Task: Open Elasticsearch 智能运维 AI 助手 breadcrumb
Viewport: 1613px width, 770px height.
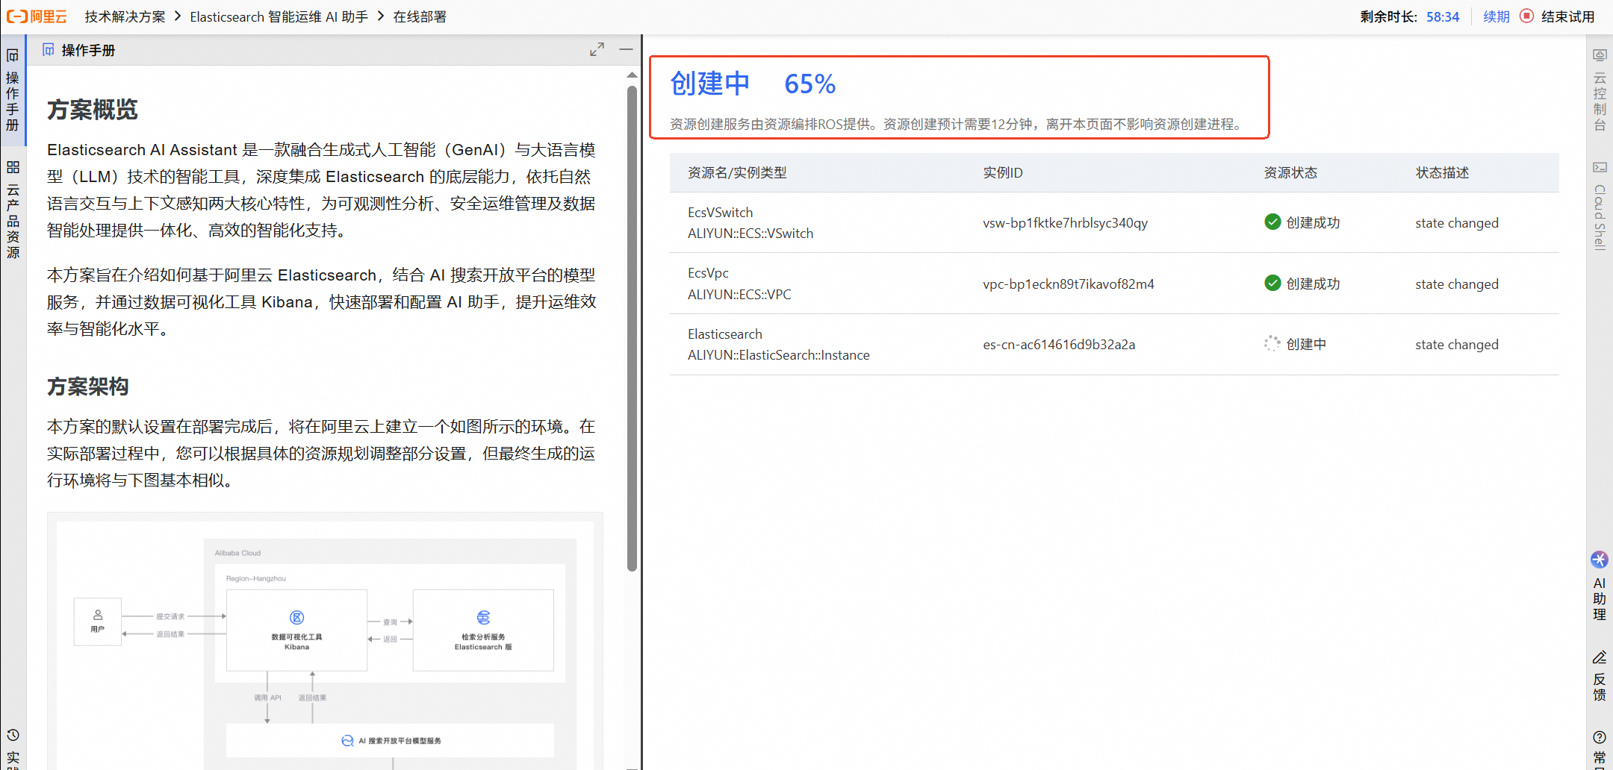Action: click(x=279, y=16)
